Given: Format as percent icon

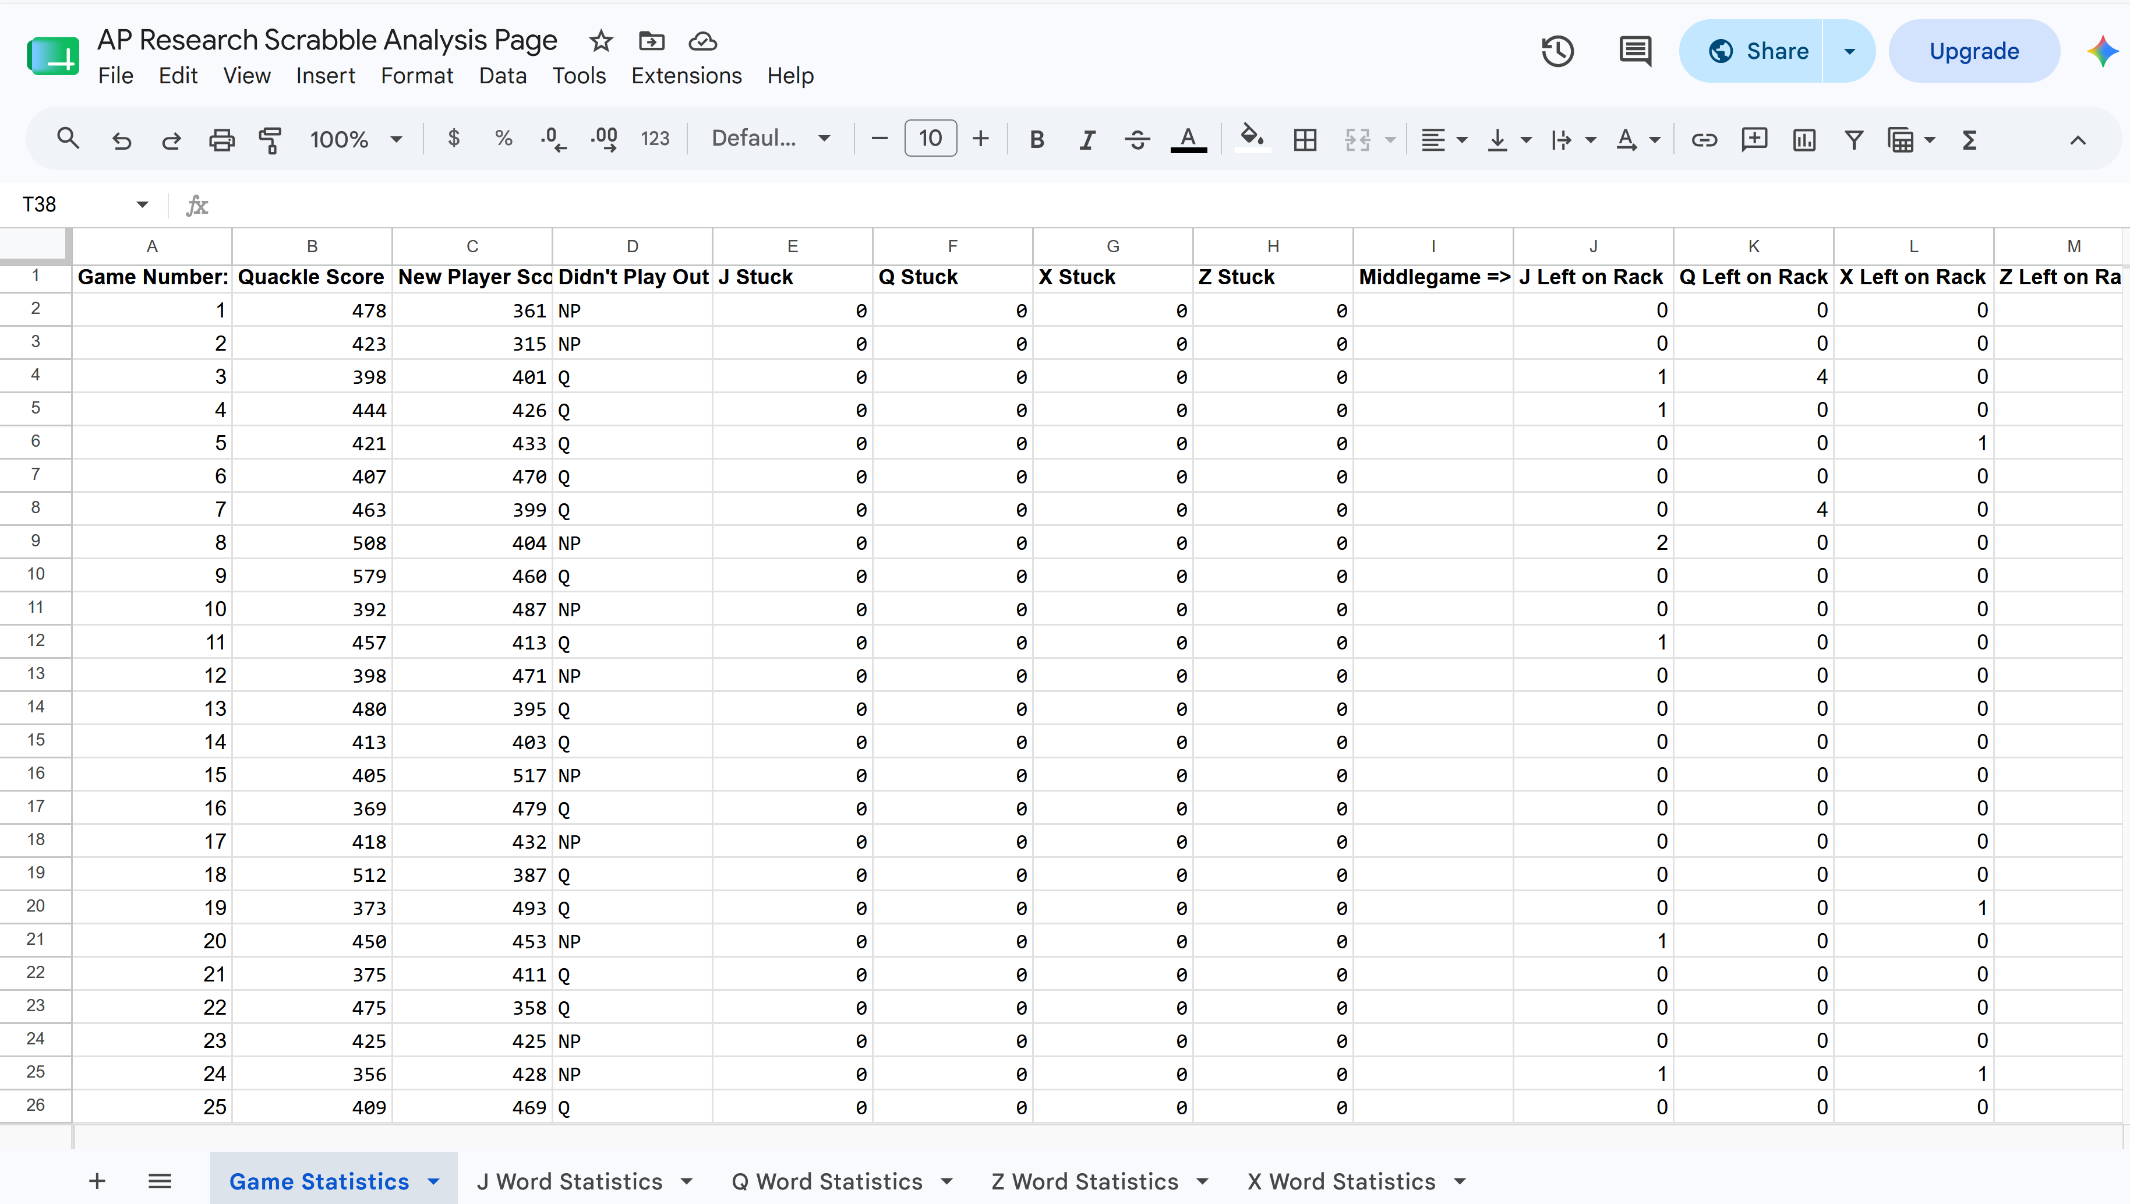Looking at the screenshot, I should [504, 138].
